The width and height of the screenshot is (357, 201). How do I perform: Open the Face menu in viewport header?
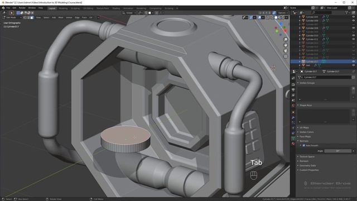pos(84,17)
